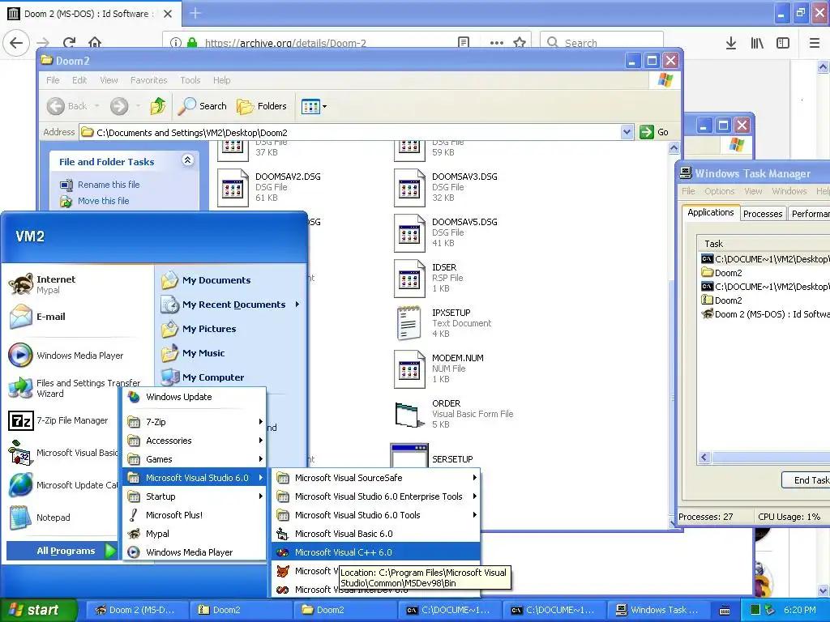Image resolution: width=830 pixels, height=622 pixels.
Task: Open Microsoft Visual Basic 6.0 in submenu
Action: (x=375, y=534)
